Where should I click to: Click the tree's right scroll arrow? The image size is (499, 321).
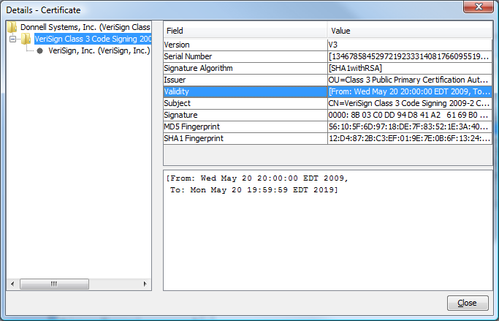pos(145,284)
